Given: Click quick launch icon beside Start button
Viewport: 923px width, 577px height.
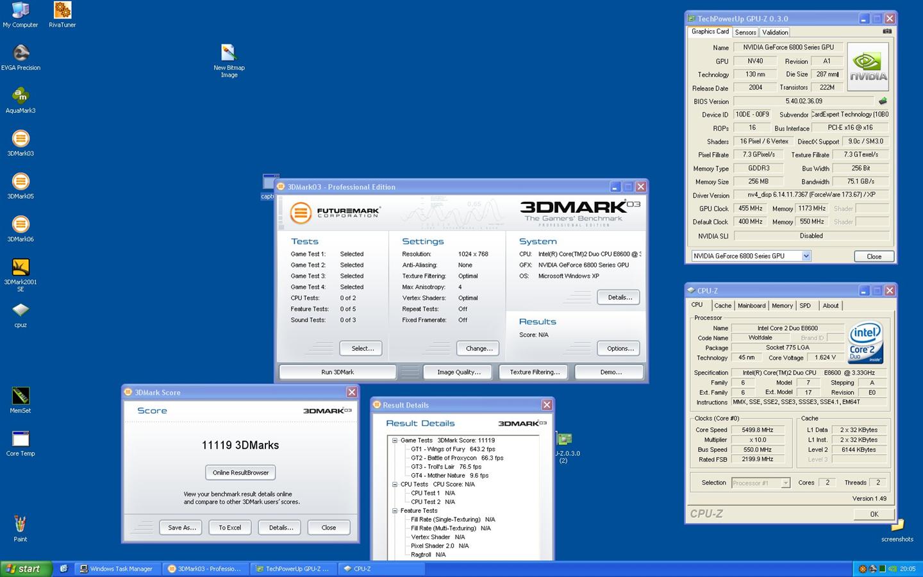Looking at the screenshot, I should pos(63,569).
